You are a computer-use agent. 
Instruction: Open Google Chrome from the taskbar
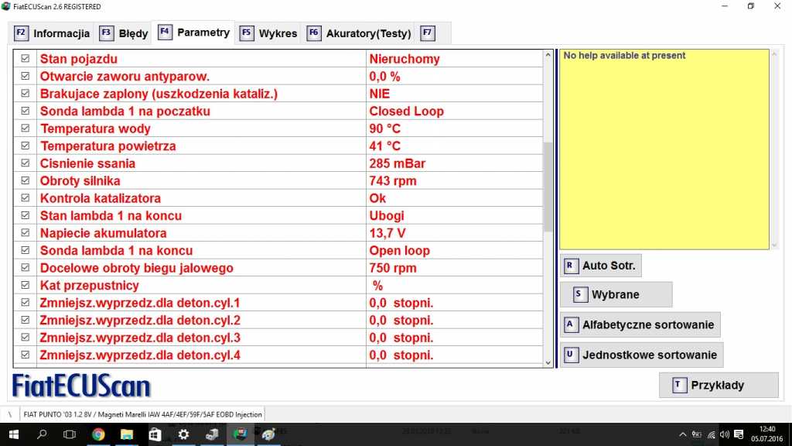click(x=98, y=434)
